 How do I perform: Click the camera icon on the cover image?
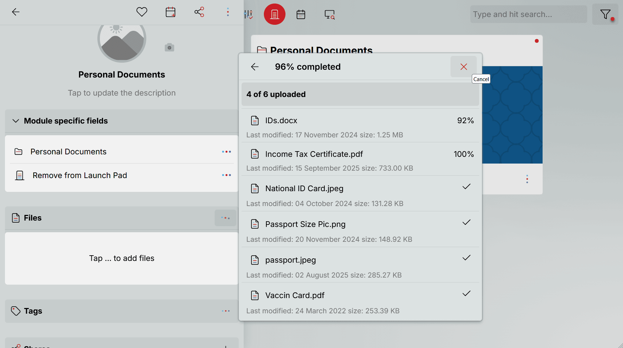point(169,47)
